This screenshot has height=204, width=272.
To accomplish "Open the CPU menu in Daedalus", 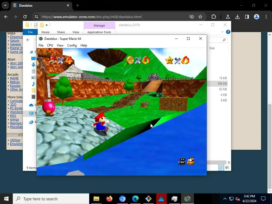I will (50, 45).
